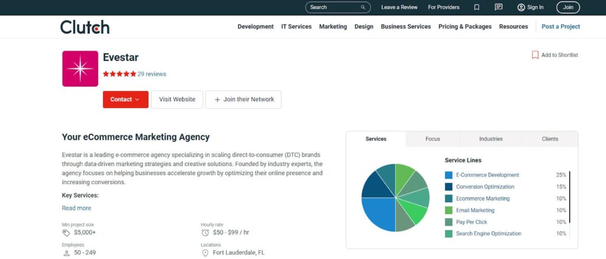Click the Evestar company name heading
The image size is (606, 259).
coord(121,57)
